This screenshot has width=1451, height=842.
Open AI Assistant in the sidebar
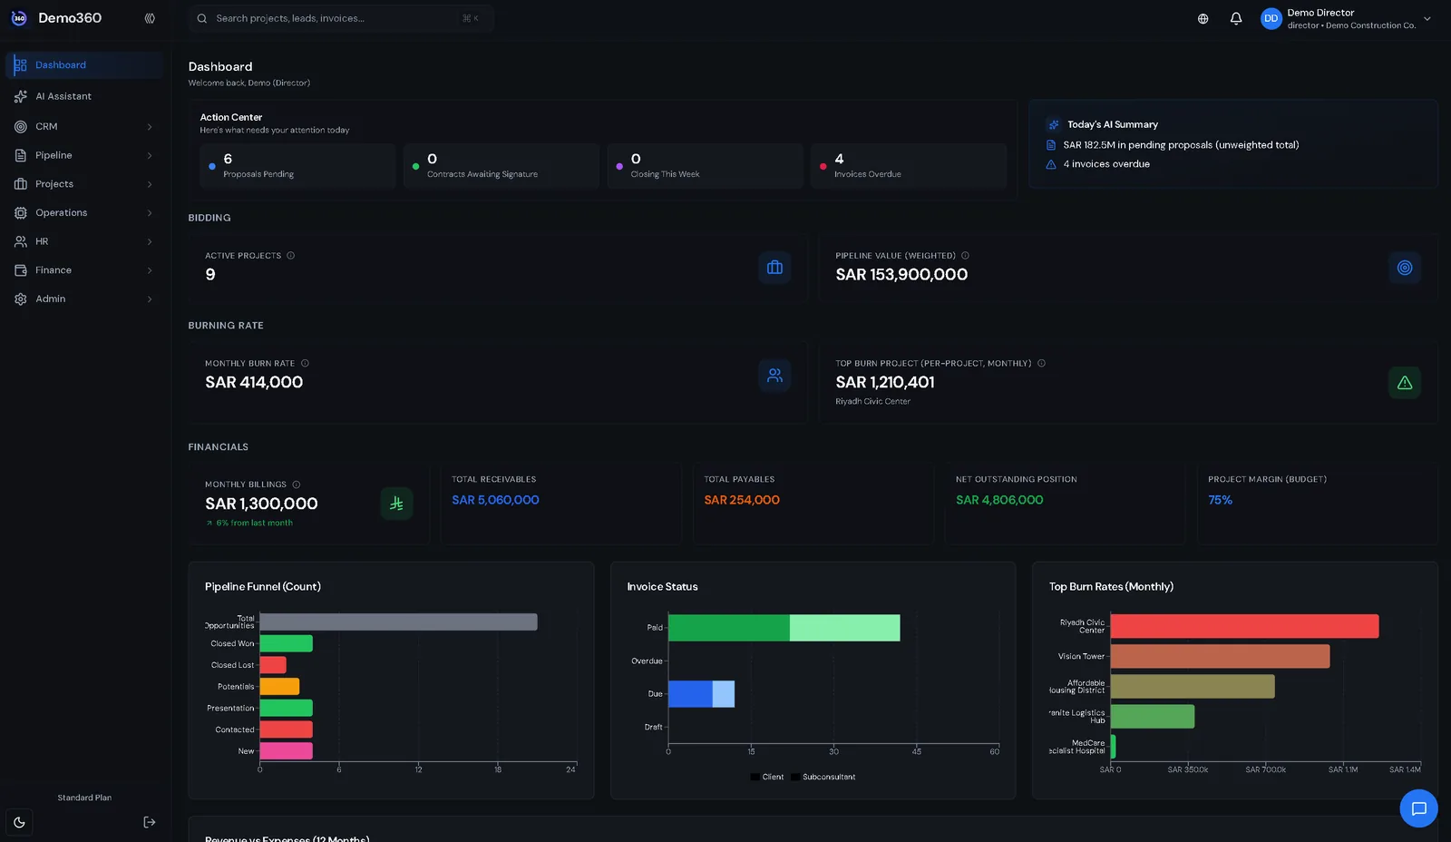pyautogui.click(x=84, y=96)
